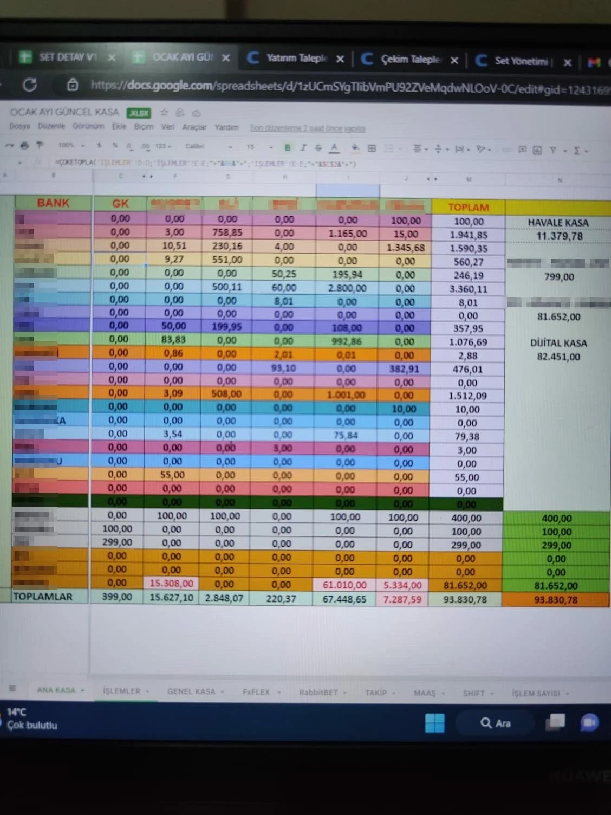Open the borders tool in toolbar
This screenshot has height=815, width=611.
pos(372,148)
